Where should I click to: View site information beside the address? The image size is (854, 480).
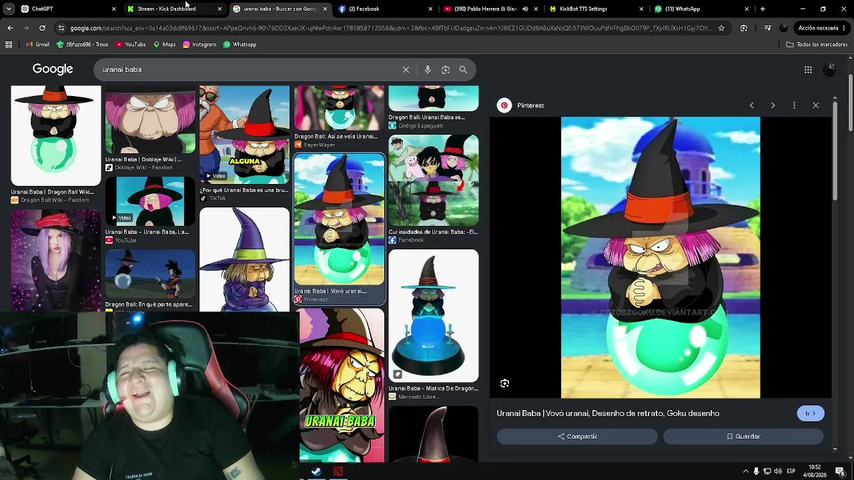[61, 28]
